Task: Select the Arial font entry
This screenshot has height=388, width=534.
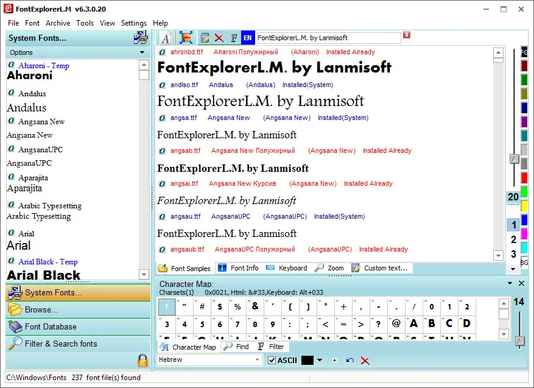Action: pyautogui.click(x=26, y=234)
